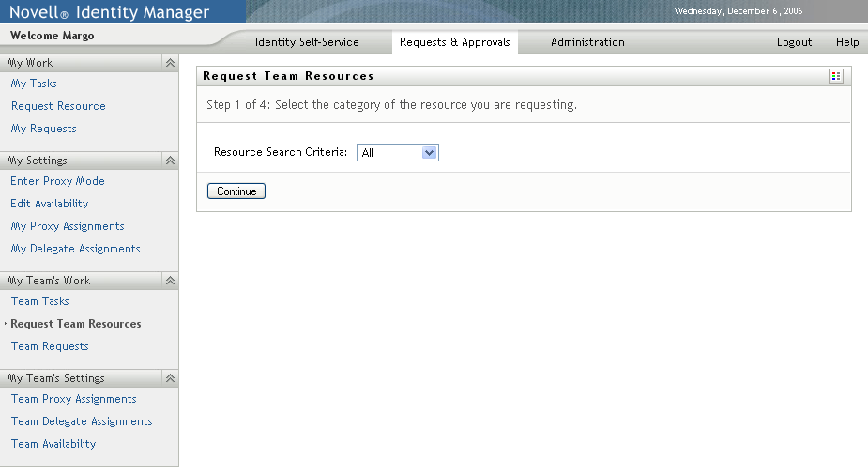
Task: Click the Step 1 of 4 instruction text
Action: 391,105
